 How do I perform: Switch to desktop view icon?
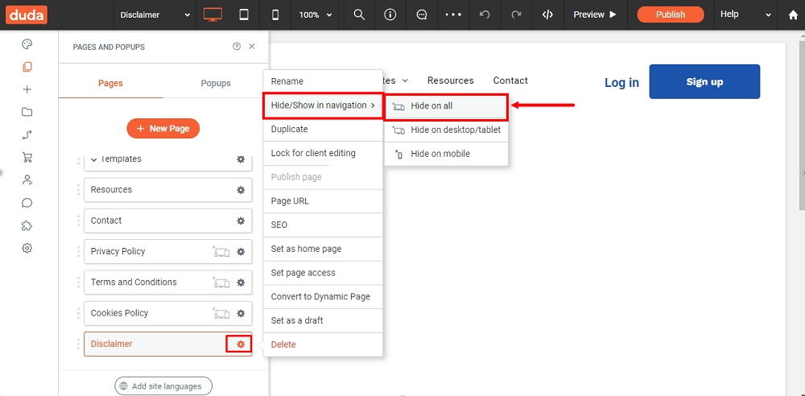point(212,14)
